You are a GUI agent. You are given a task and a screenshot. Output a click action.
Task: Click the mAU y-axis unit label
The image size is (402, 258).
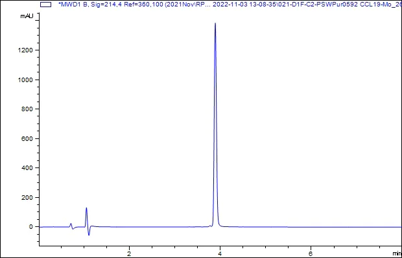coord(27,16)
